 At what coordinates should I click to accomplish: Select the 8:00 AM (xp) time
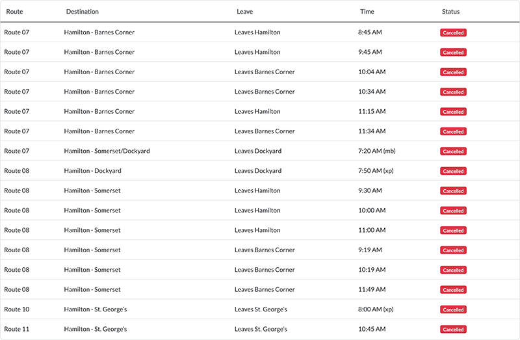376,309
